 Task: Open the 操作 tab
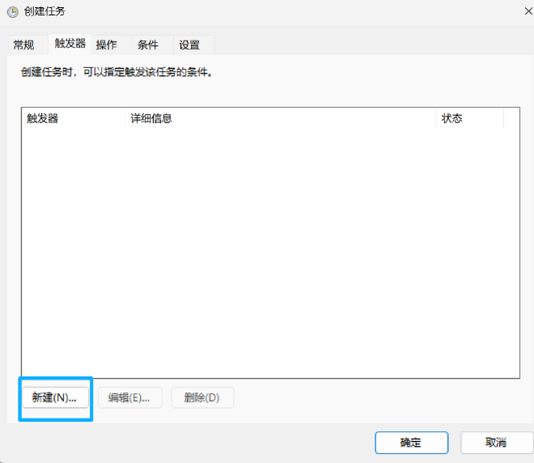click(106, 45)
